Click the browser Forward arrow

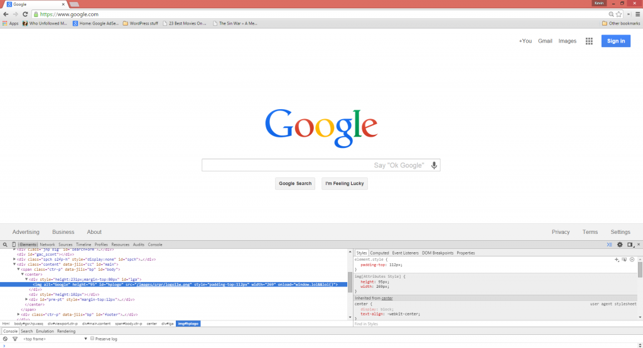coord(16,14)
